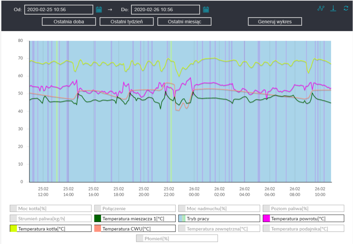Click the download chart icon
The image size is (353, 244).
(x=333, y=8)
